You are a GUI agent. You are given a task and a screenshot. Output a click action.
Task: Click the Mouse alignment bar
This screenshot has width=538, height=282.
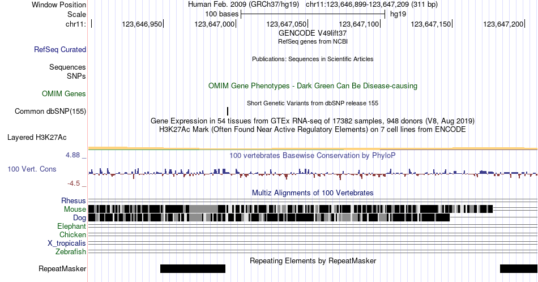pyautogui.click(x=291, y=209)
